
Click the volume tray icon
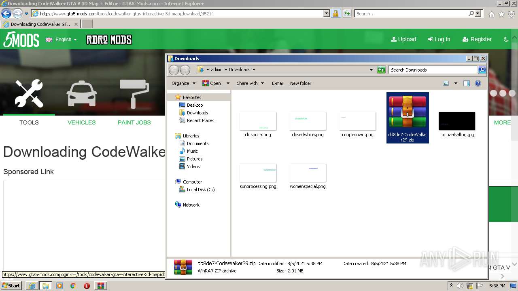[x=460, y=286]
